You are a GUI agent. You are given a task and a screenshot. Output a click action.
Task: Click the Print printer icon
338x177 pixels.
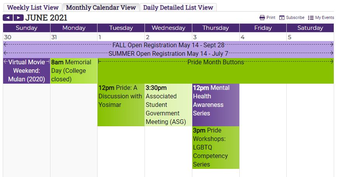pyautogui.click(x=262, y=17)
